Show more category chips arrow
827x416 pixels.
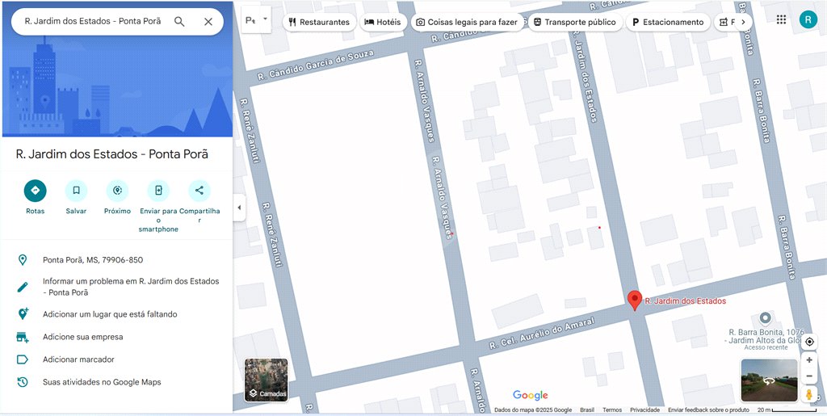(x=743, y=22)
